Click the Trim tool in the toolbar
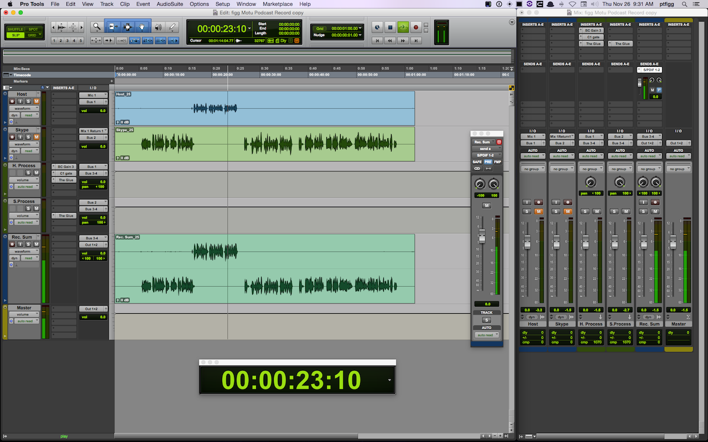This screenshot has width=708, height=442. coord(112,27)
